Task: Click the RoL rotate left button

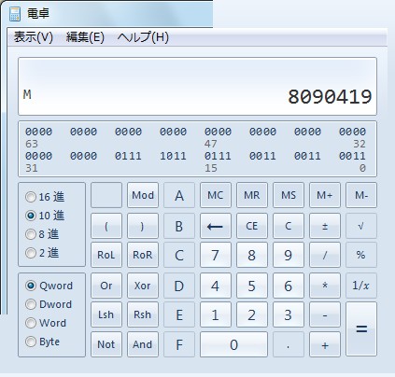Action: pyautogui.click(x=106, y=255)
